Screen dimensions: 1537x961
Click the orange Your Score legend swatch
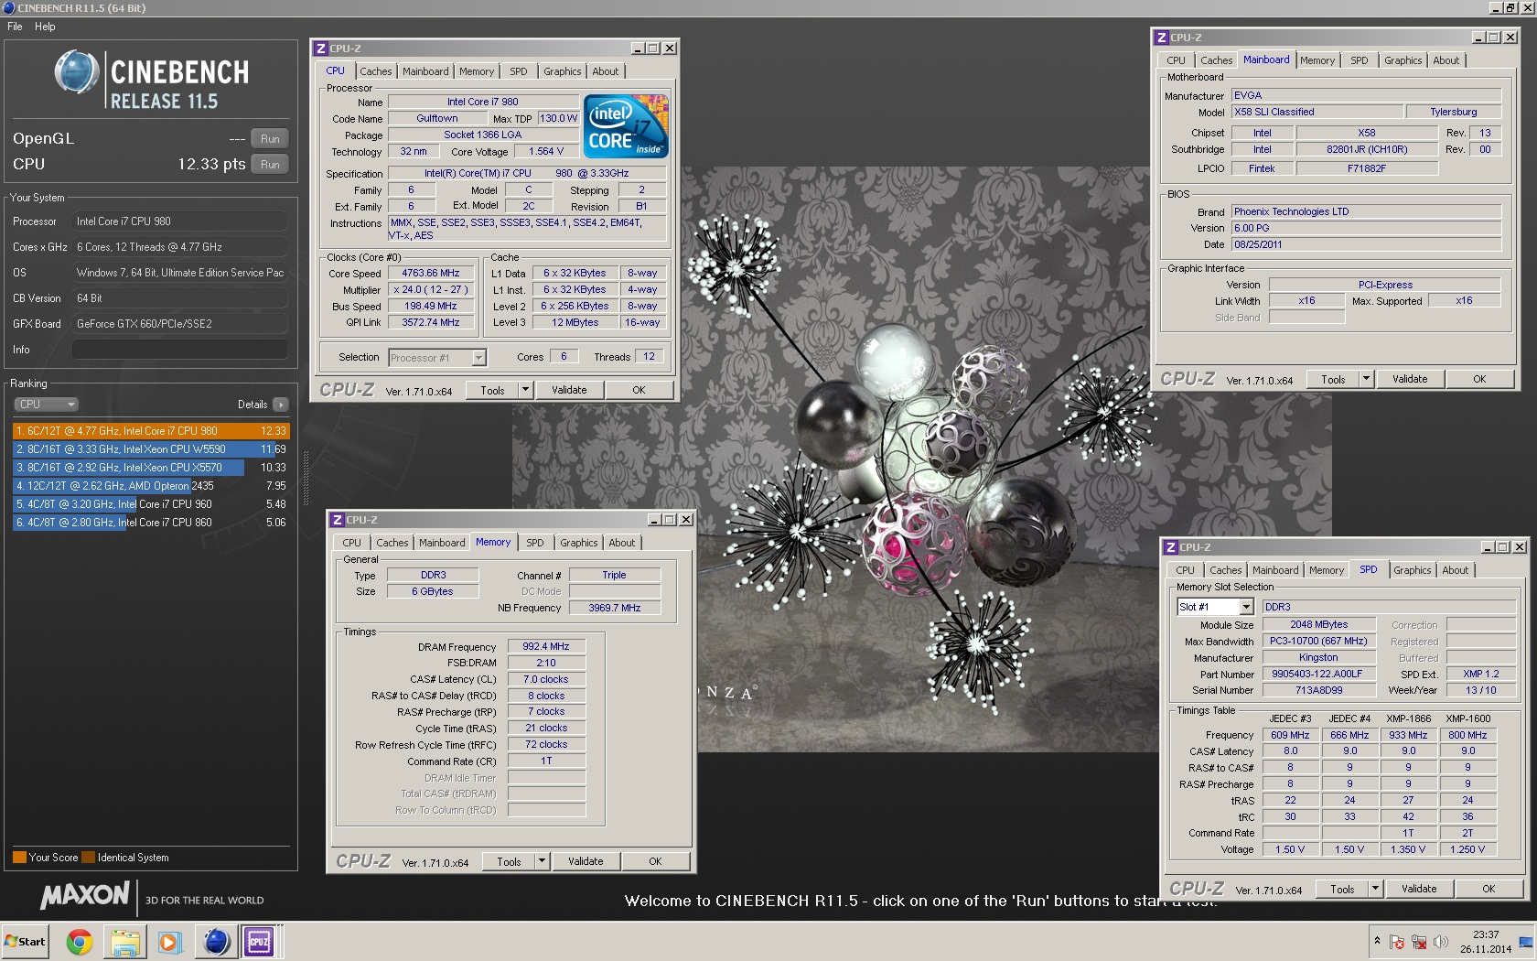pyautogui.click(x=19, y=858)
